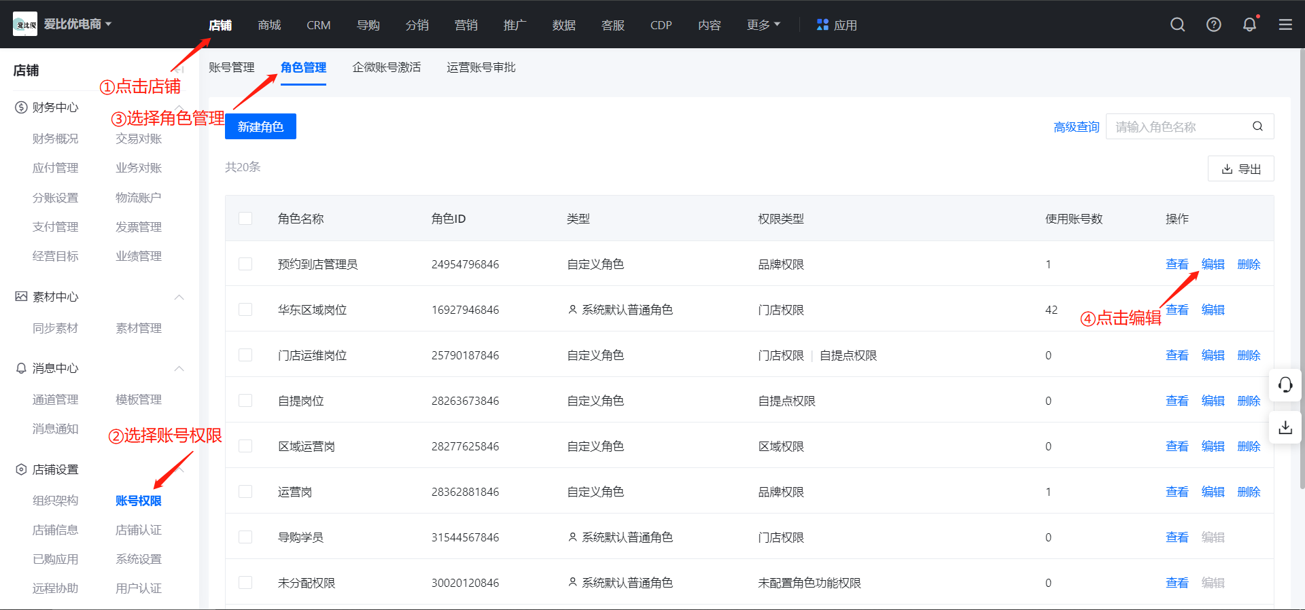Click the 角色ID column header
Screen dimensions: 1305x610
[449, 219]
